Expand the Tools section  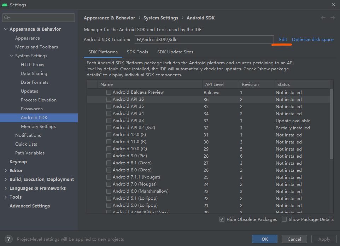[6, 197]
